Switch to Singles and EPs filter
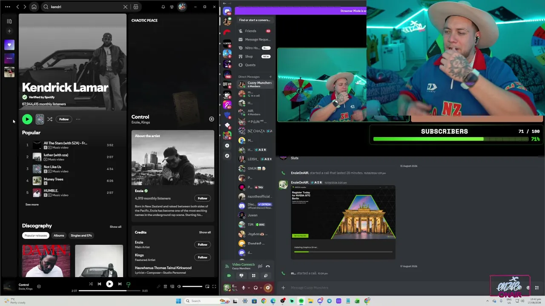Screen dimensions: 545x306 pyautogui.click(x=81, y=235)
